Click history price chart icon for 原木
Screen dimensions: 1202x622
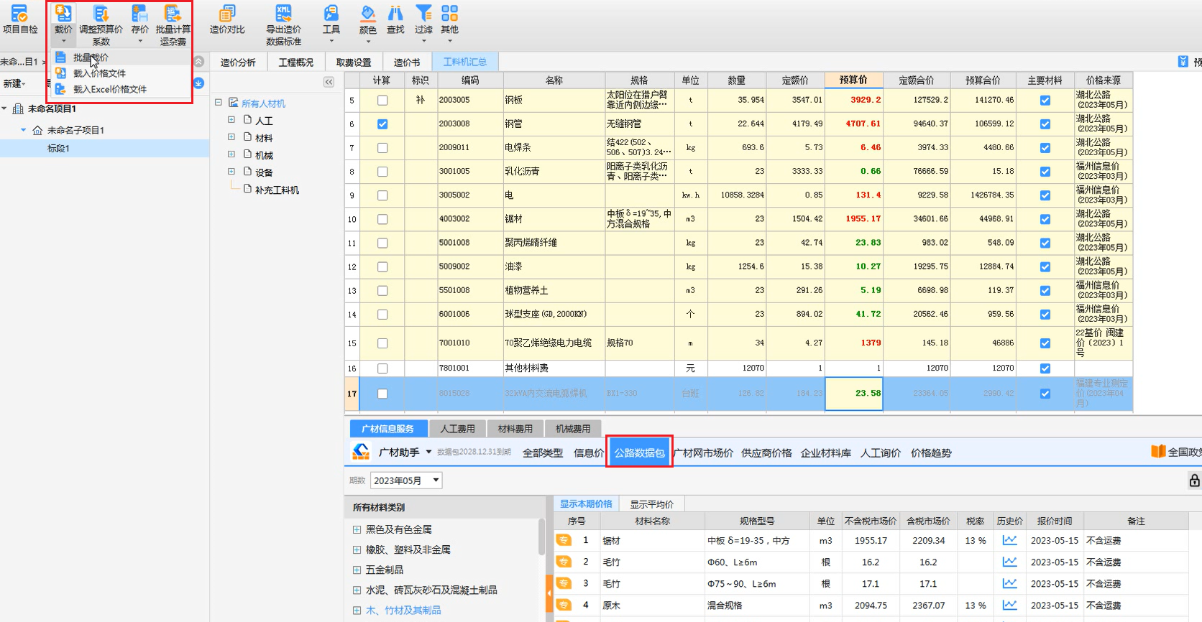point(1010,605)
